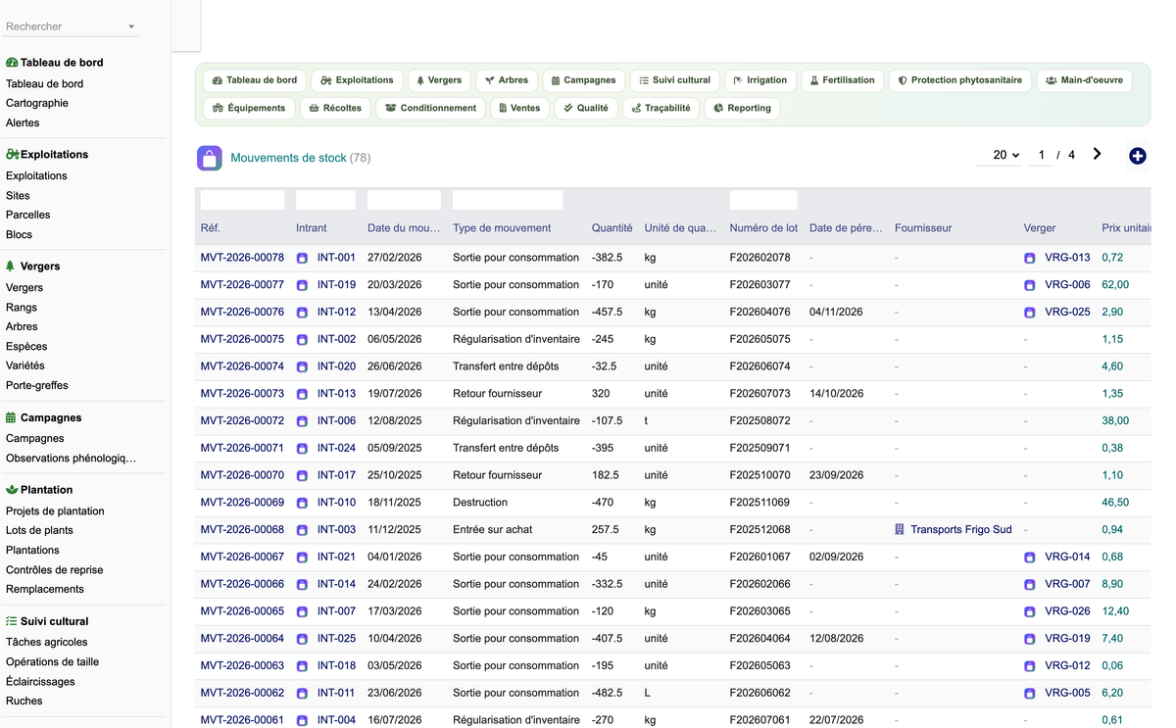The image size is (1176, 728).
Task: Click price value 46,50
Action: [x=1115, y=502]
